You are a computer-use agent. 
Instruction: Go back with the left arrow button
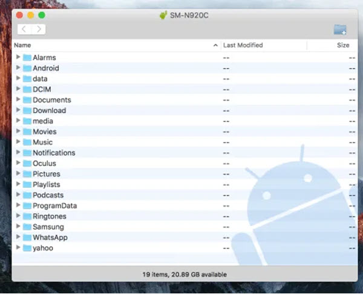(24, 29)
